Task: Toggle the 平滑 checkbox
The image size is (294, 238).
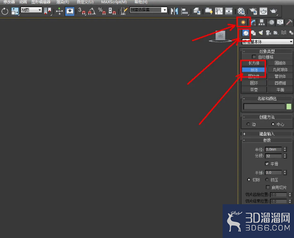Action: click(267, 164)
